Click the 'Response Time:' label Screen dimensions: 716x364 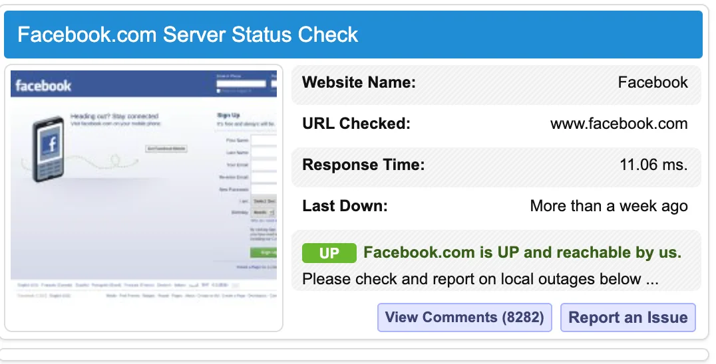point(363,165)
